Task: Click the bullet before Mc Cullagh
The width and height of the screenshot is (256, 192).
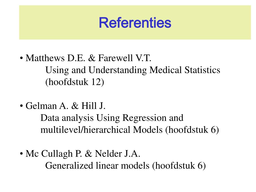Action: click(21, 154)
